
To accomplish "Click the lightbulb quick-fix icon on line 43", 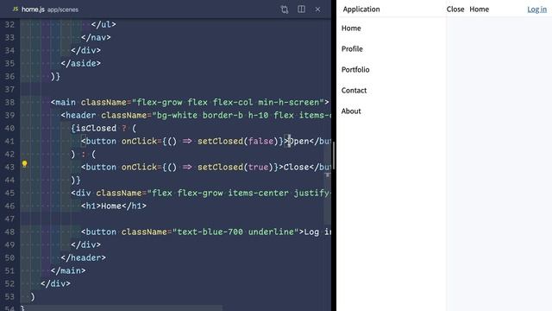I will pos(25,164).
